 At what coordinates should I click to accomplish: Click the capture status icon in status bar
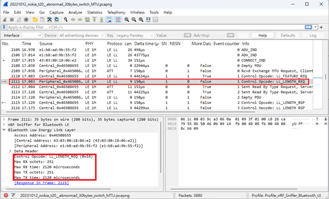6,195
